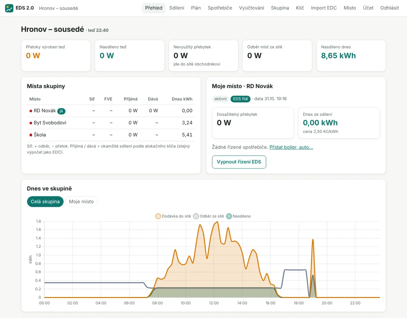Click the RD Novák table row name
The width and height of the screenshot is (407, 318).
(45, 111)
